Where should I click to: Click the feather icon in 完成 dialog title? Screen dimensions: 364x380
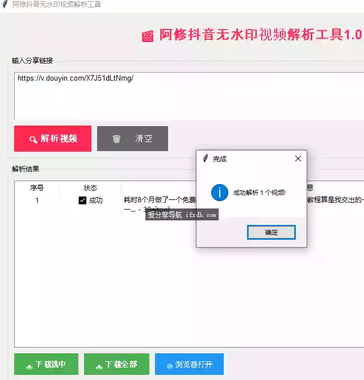tap(205, 158)
